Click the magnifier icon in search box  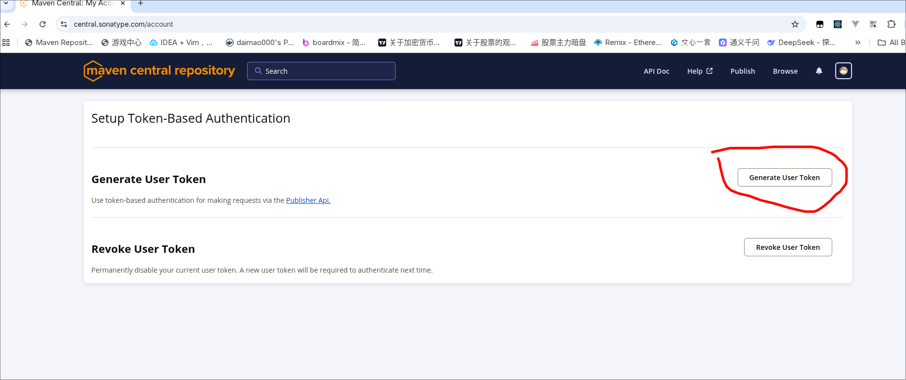pos(258,71)
